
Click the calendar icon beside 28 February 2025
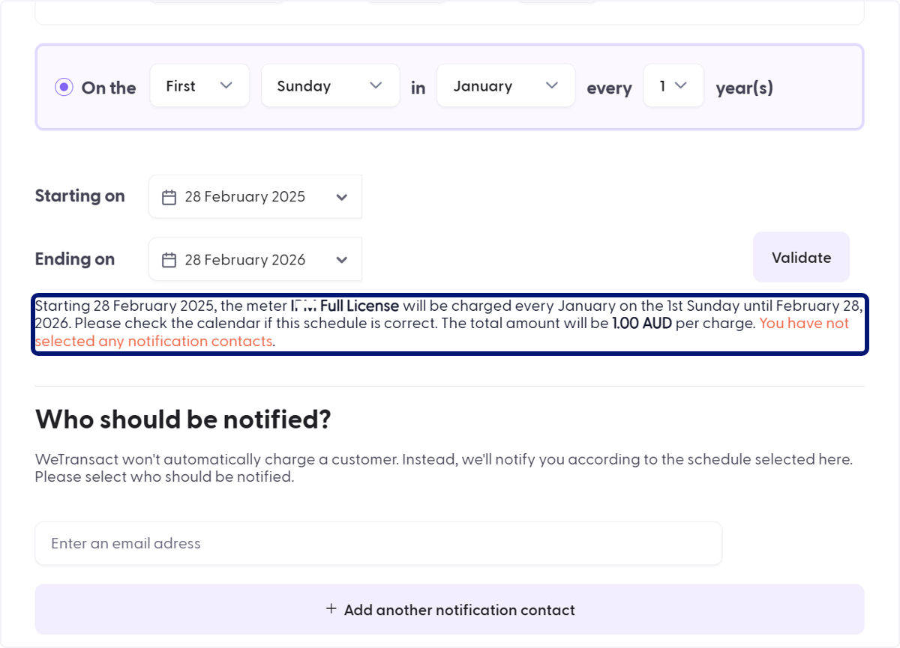pyautogui.click(x=169, y=197)
